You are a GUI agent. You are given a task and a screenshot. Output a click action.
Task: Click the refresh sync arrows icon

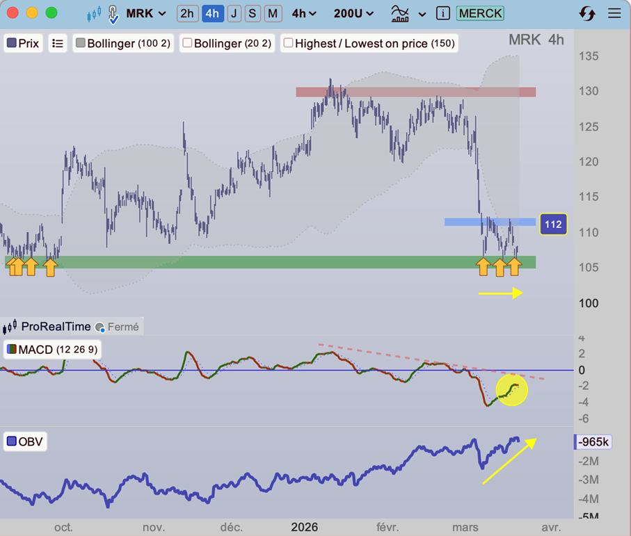[x=587, y=14]
